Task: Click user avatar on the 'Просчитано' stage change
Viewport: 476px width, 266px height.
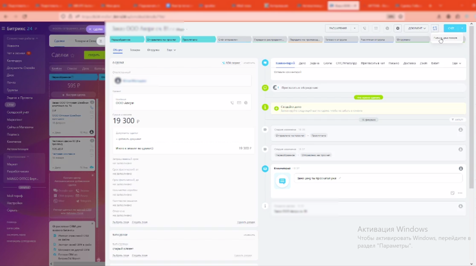Action: click(x=460, y=130)
